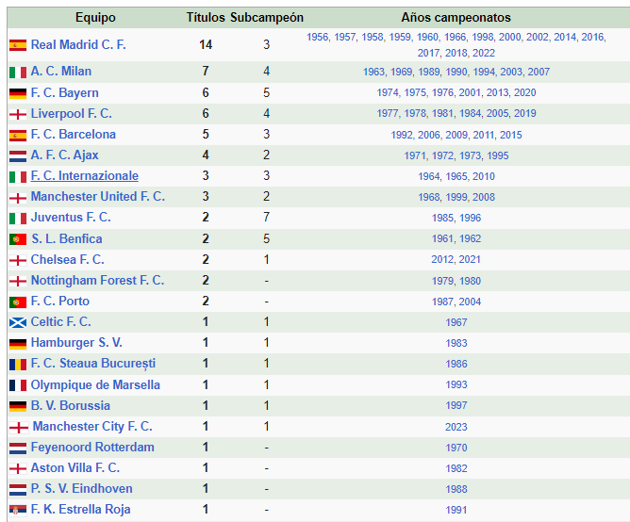Viewport: 630px width, 522px height.
Task: Open the 2005 year link for Liverpool
Action: (x=497, y=113)
